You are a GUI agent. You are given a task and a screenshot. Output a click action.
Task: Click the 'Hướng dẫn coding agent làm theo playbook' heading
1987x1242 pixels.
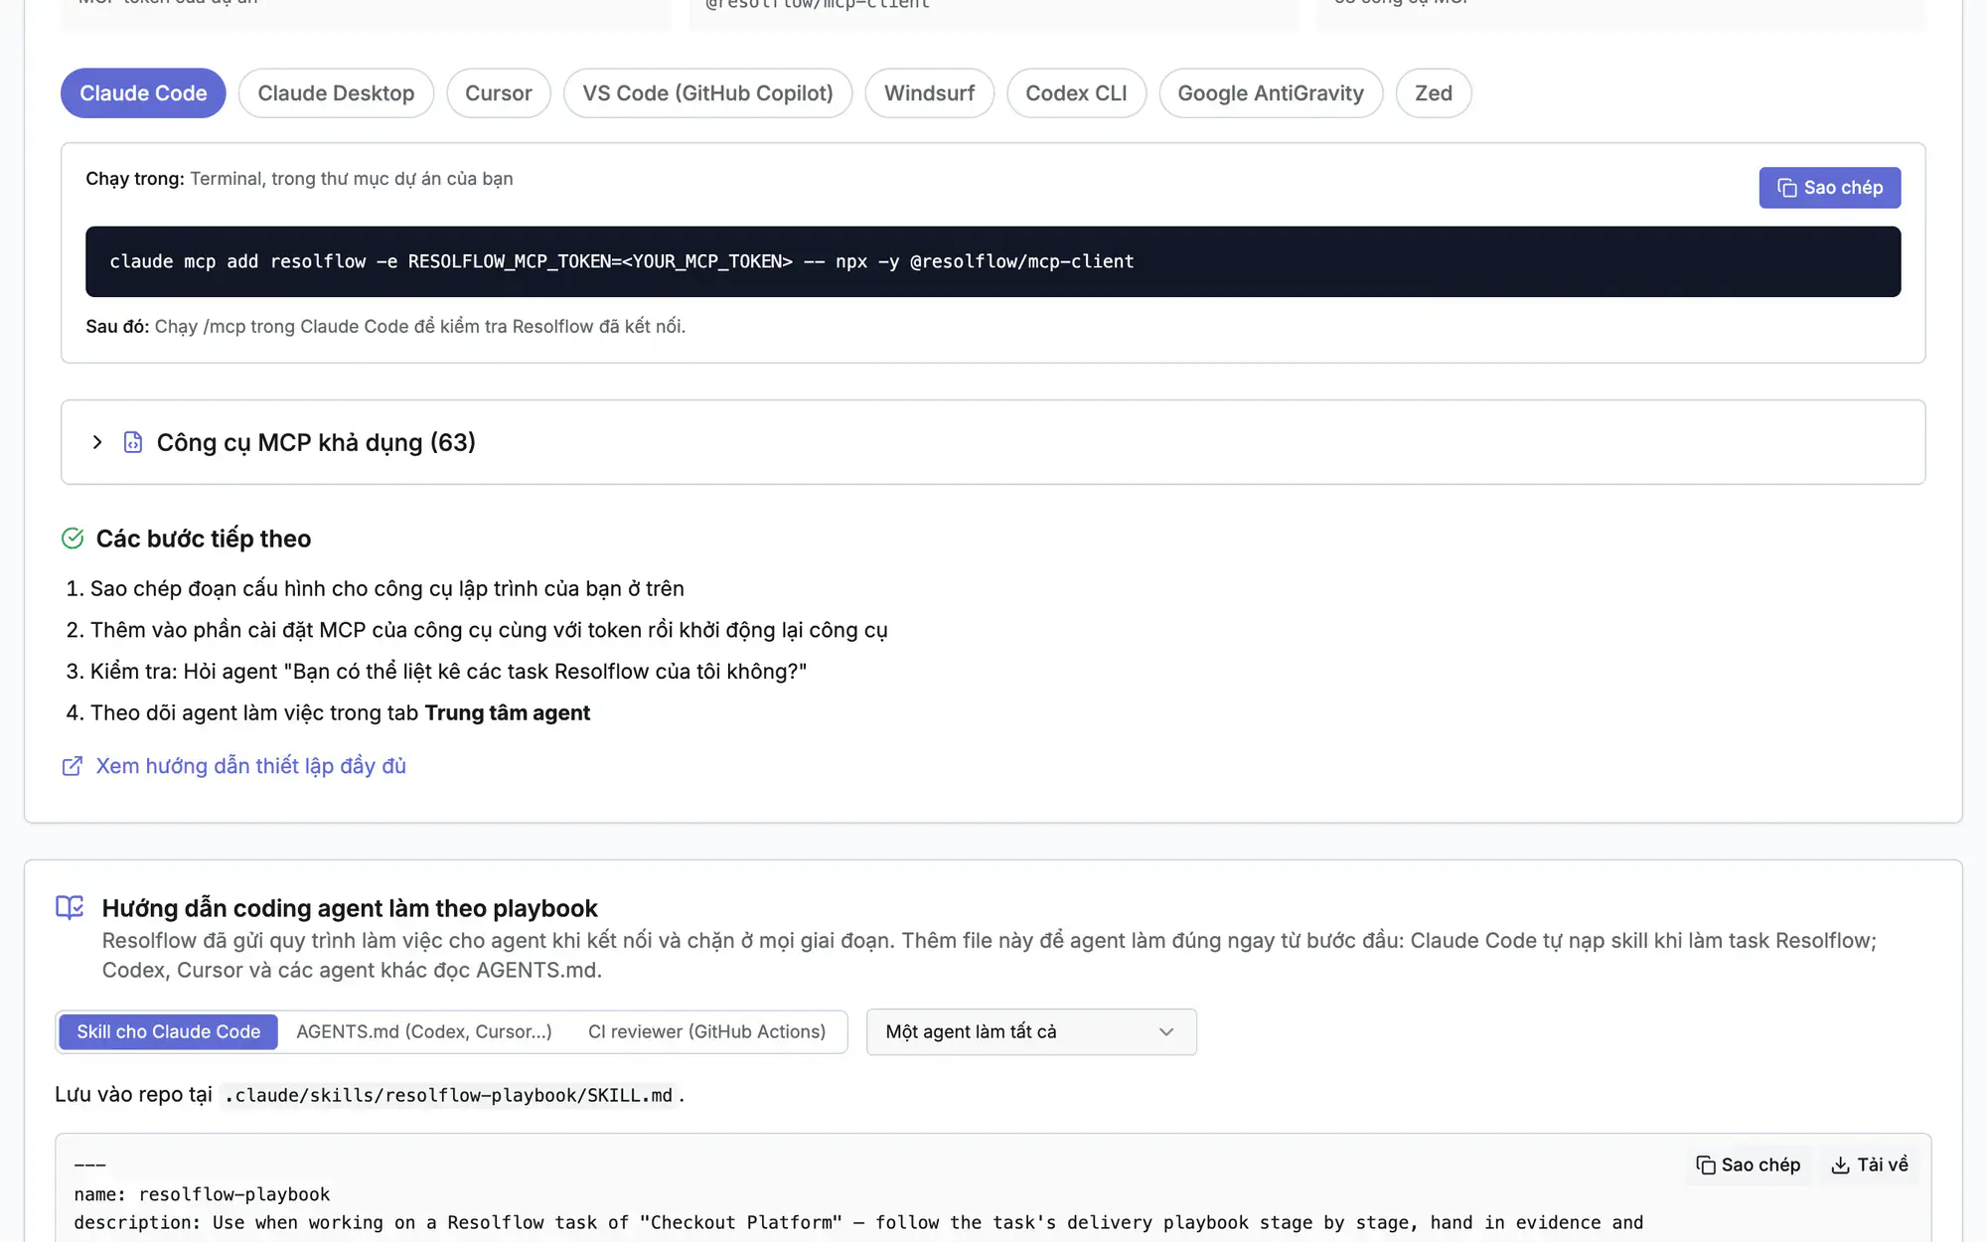(350, 908)
